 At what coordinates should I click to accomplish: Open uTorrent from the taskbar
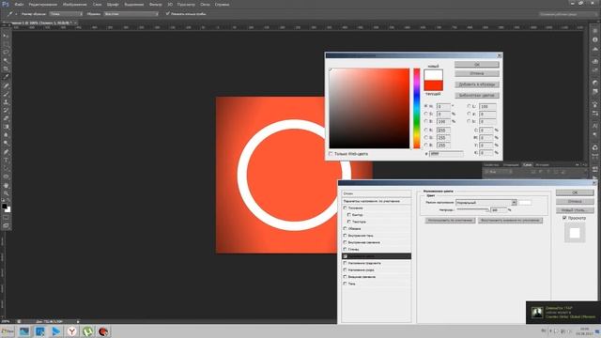[87, 331]
